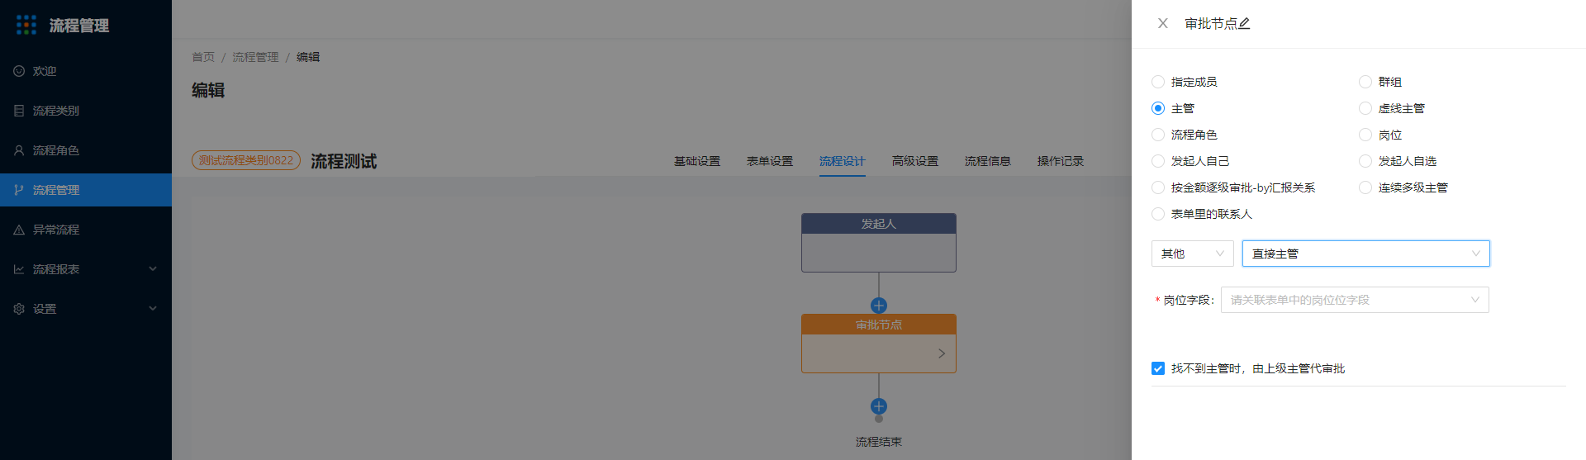Expand the 流程报表 sidebar submenu arrow

(153, 269)
